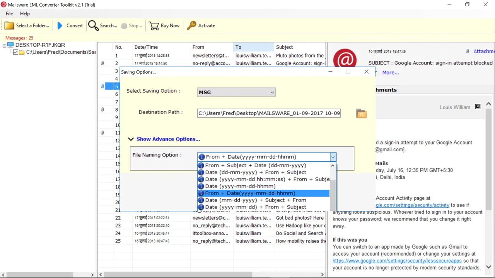Click the Attachments link with paperclip

coord(480,51)
